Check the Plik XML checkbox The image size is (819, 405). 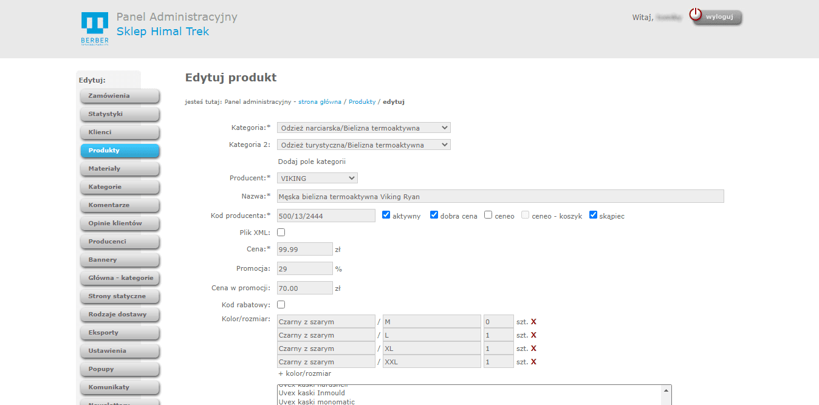tap(281, 232)
